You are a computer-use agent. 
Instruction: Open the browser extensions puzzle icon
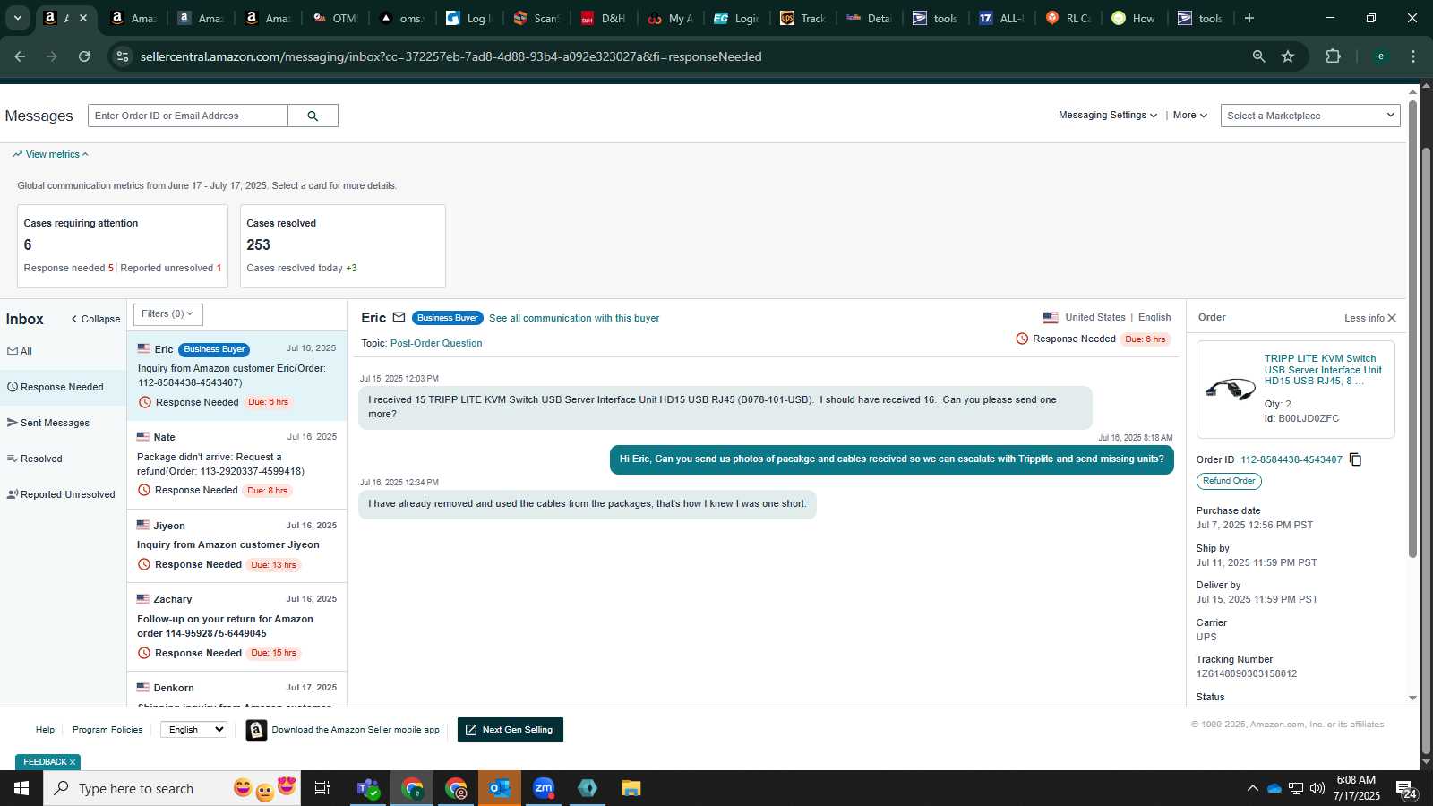(x=1333, y=56)
